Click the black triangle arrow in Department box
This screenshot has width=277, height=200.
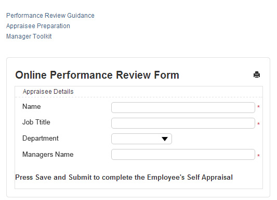point(165,139)
